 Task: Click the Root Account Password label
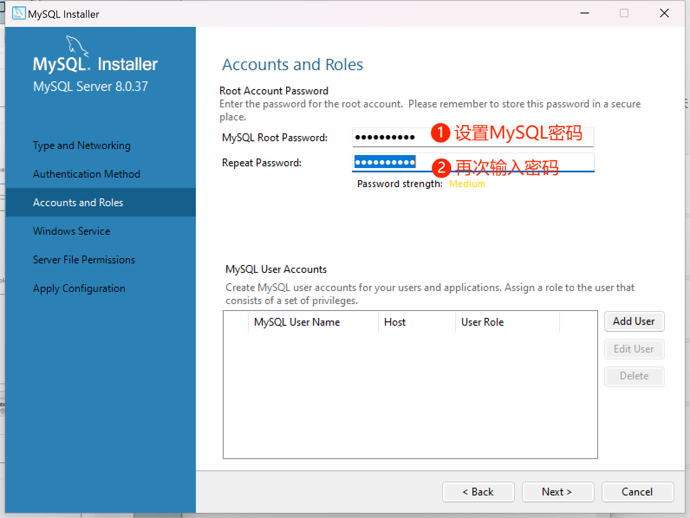click(274, 91)
